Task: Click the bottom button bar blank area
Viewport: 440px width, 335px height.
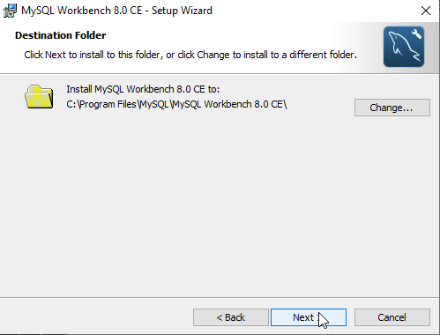Action: (x=95, y=316)
